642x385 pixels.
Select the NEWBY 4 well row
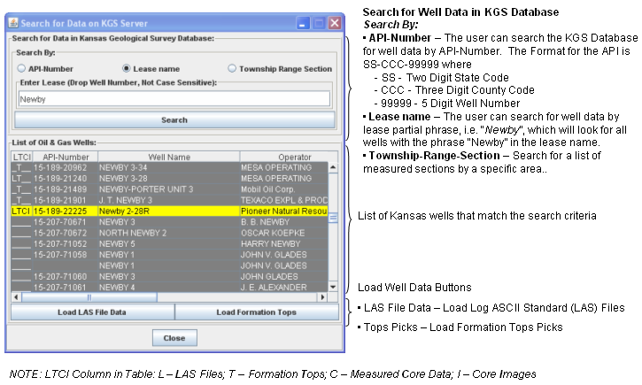169,288
